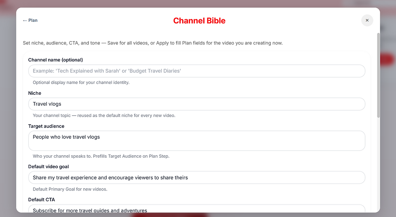396x217 pixels.
Task: Edit the Default video goal field
Action: (x=196, y=178)
